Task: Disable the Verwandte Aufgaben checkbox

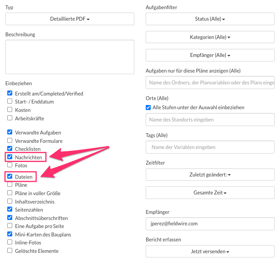Action: click(10, 133)
